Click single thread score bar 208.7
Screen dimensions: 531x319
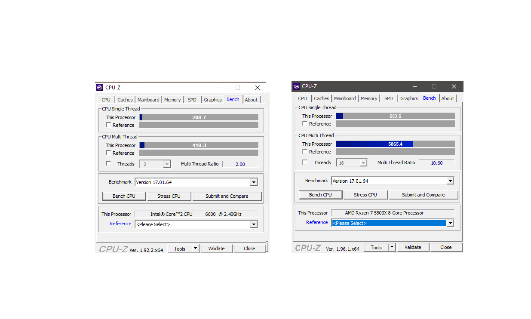click(199, 117)
